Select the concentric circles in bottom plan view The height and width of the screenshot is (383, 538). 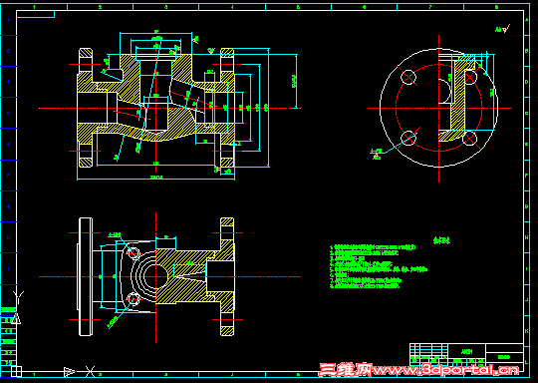149,276
